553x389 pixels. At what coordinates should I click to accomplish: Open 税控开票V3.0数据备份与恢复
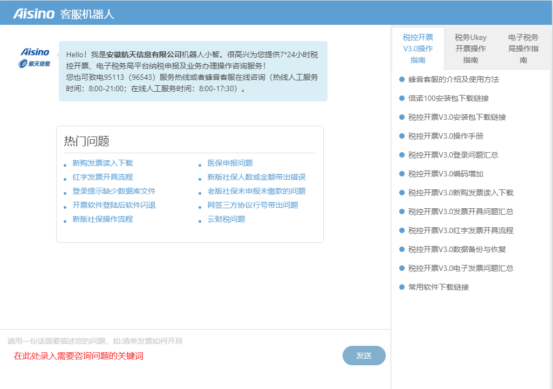457,249
